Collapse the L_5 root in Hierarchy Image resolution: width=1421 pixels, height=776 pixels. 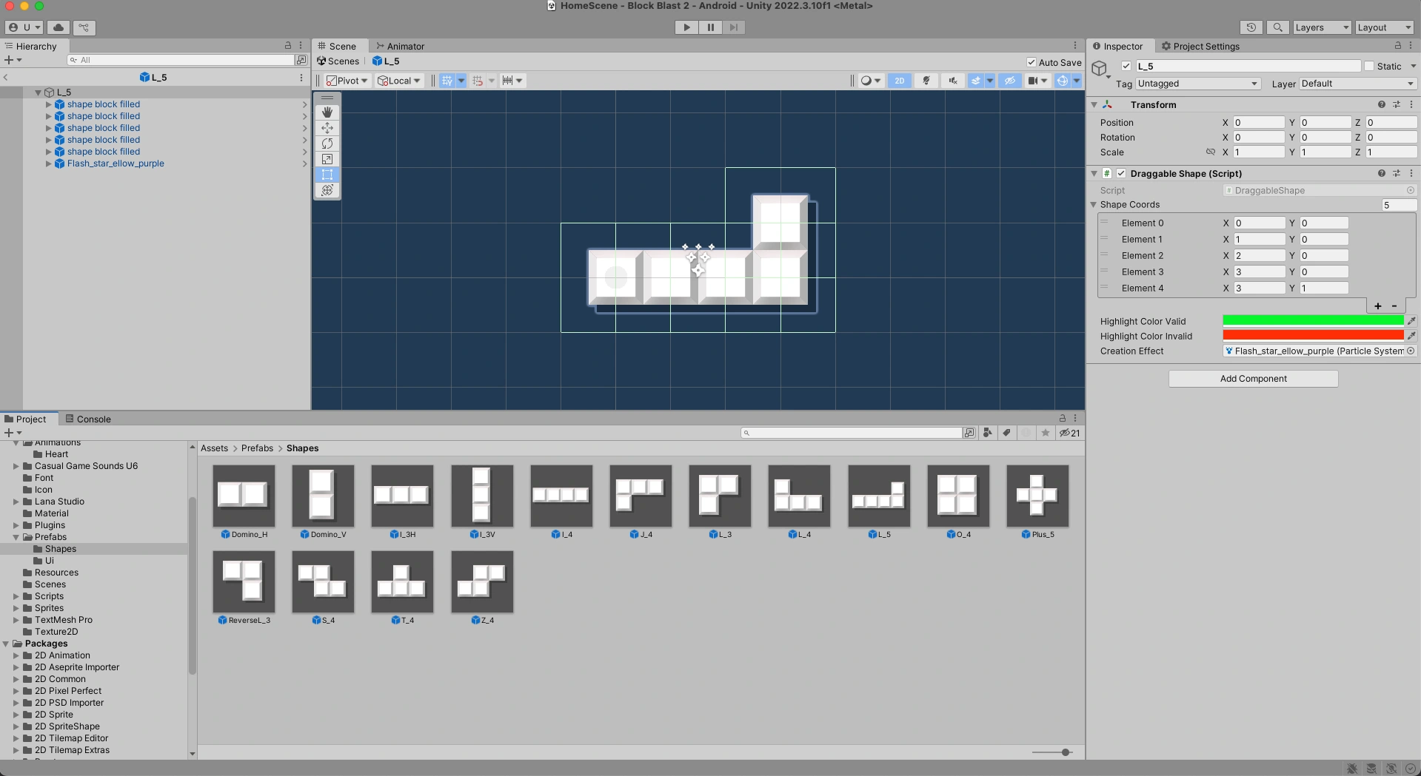pyautogui.click(x=39, y=92)
